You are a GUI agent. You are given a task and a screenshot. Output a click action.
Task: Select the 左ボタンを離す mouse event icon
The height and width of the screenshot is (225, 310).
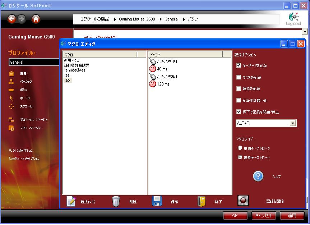[153, 77]
